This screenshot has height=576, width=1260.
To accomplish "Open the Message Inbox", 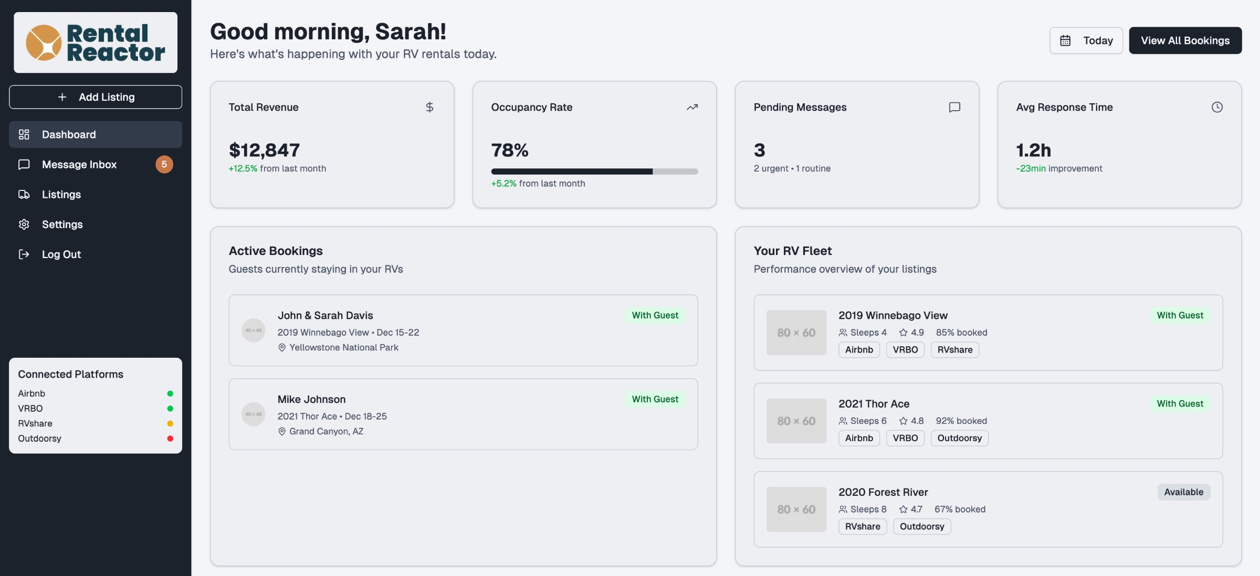I will [x=79, y=164].
